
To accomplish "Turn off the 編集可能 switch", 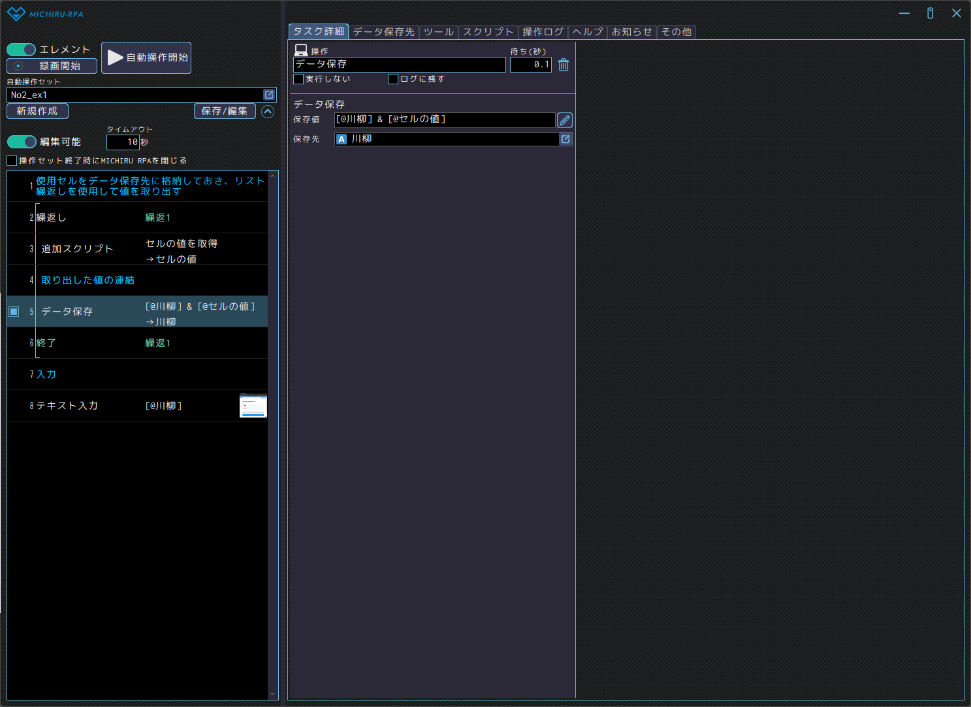I will pyautogui.click(x=22, y=142).
